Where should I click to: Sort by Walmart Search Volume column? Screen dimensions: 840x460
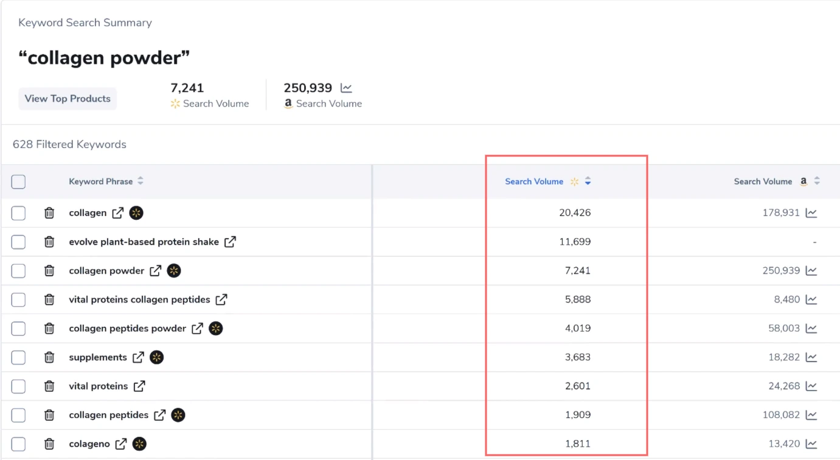click(588, 181)
